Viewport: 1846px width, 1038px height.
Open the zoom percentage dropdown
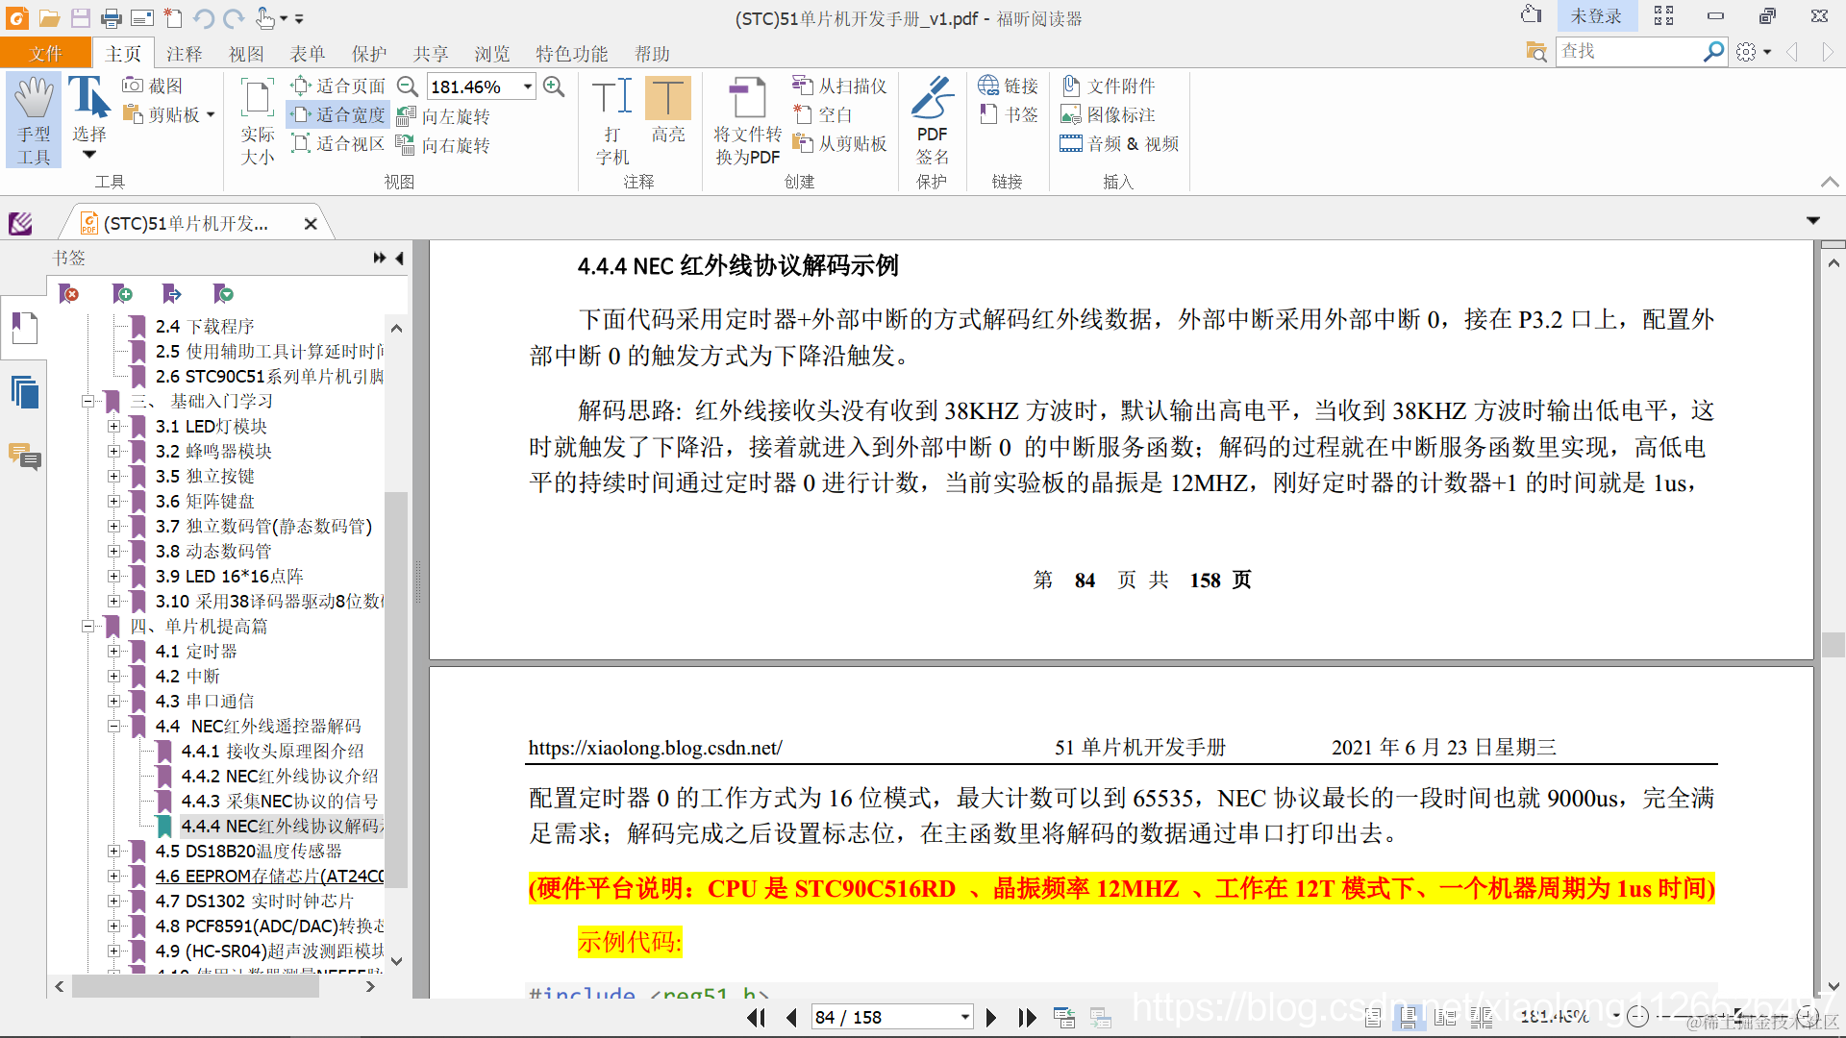point(528,86)
